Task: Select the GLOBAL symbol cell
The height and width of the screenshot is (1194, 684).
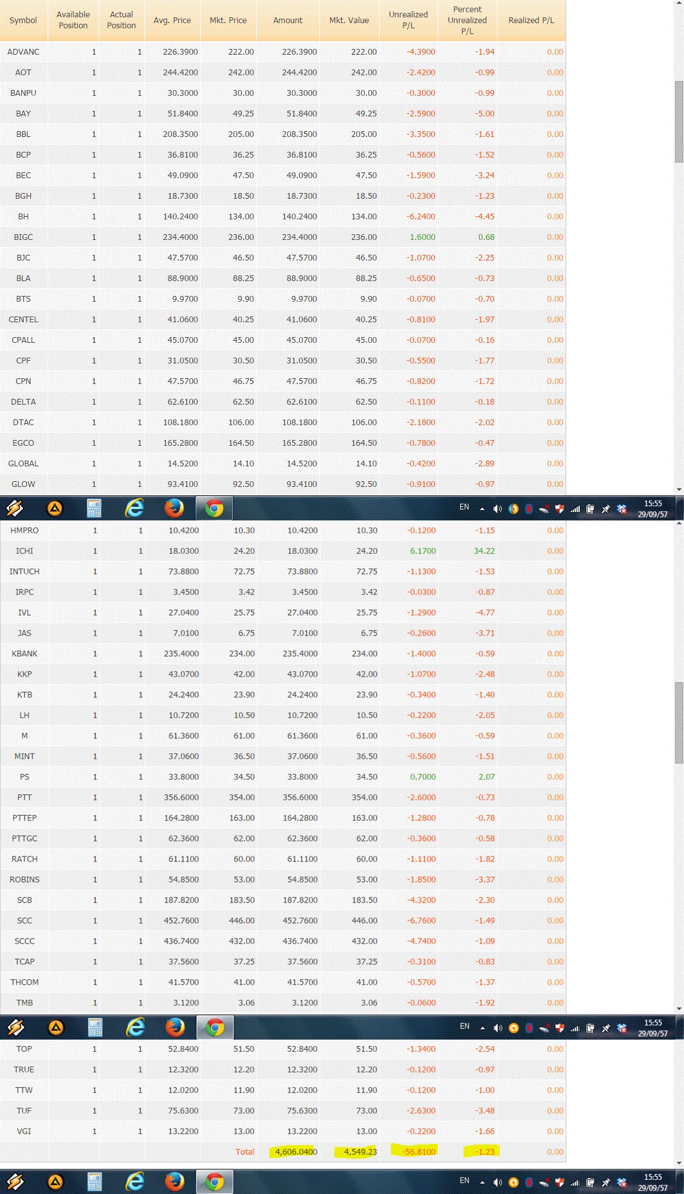Action: click(x=23, y=463)
